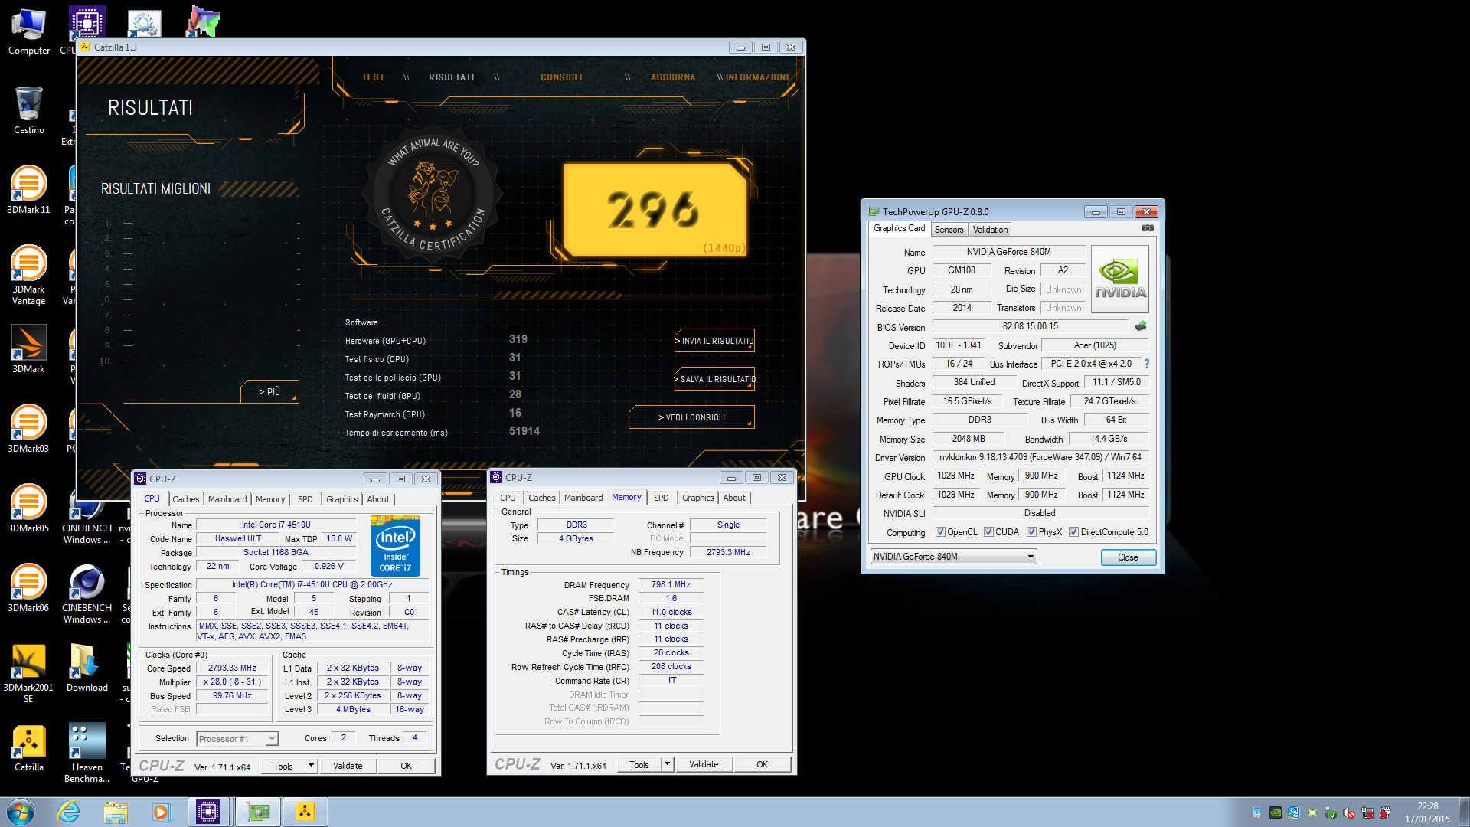Click the taskbar clock showing 22:28
The width and height of the screenshot is (1470, 827).
[1427, 812]
